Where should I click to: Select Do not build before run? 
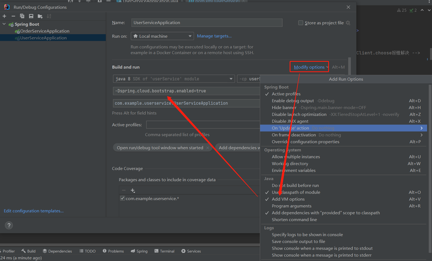tap(343, 186)
